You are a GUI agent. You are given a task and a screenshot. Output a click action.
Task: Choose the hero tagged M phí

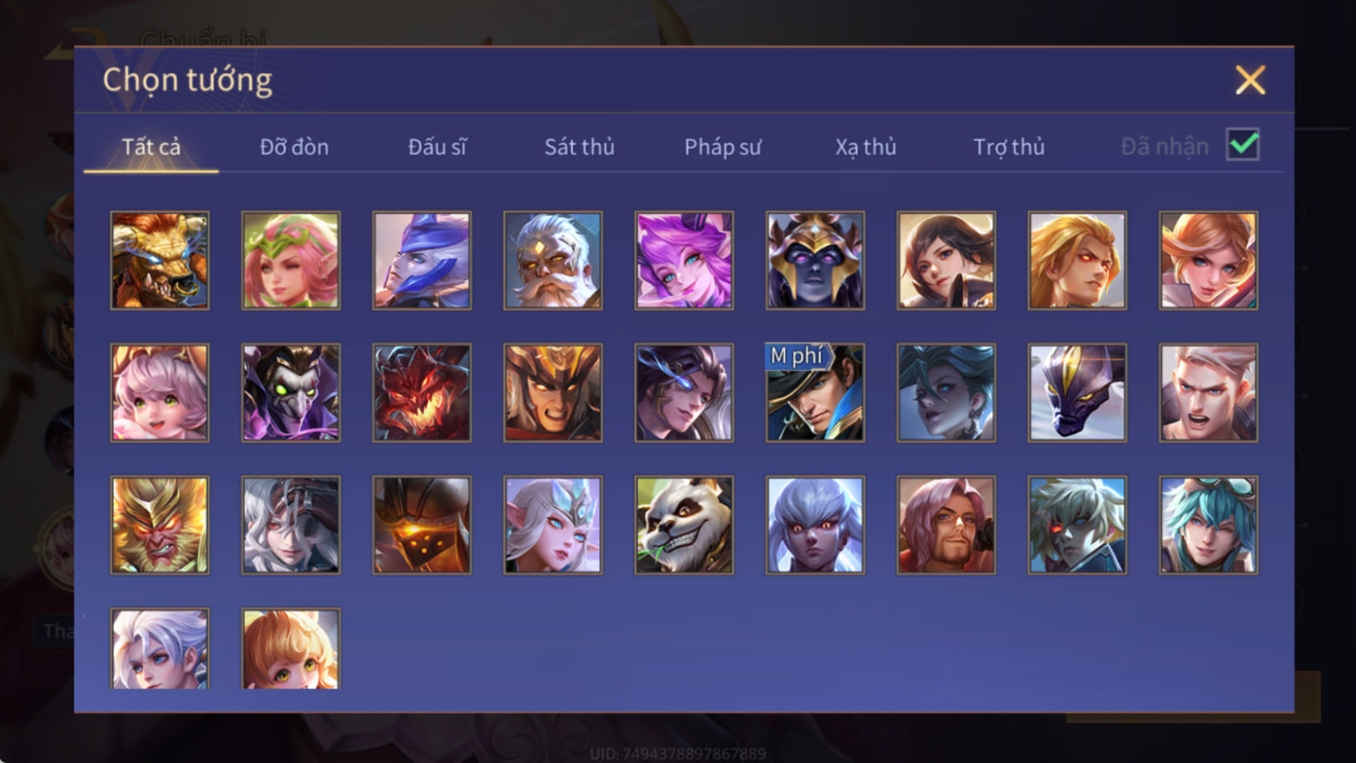pyautogui.click(x=815, y=392)
